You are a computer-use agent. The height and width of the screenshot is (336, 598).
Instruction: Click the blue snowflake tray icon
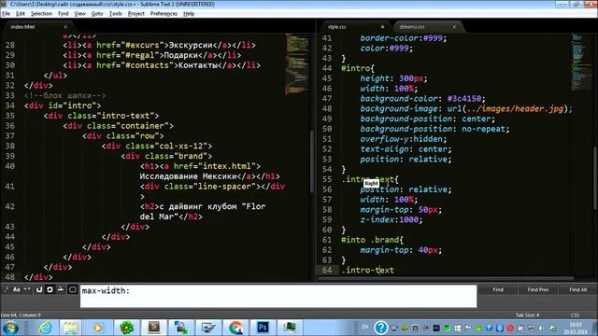pyautogui.click(x=499, y=328)
